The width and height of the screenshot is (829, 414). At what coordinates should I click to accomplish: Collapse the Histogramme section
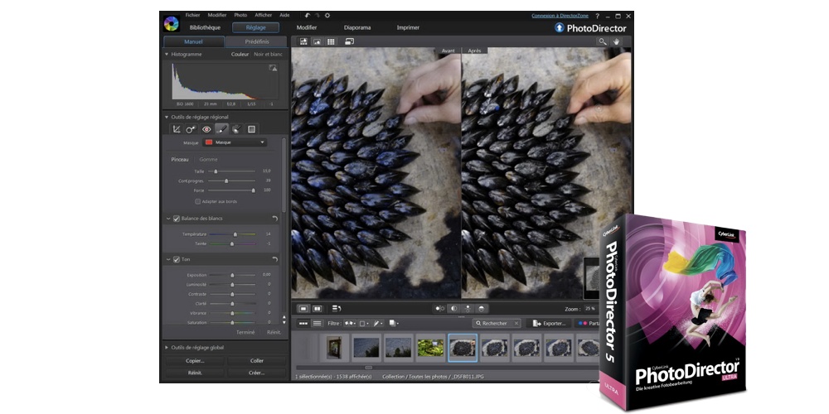tap(167, 54)
